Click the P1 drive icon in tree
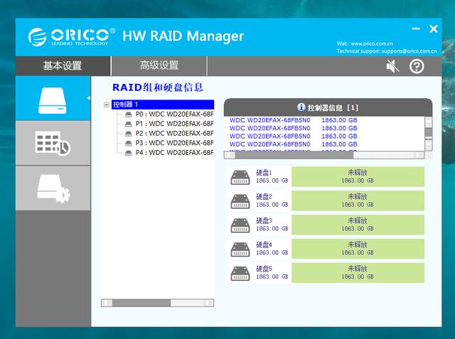 click(128, 124)
